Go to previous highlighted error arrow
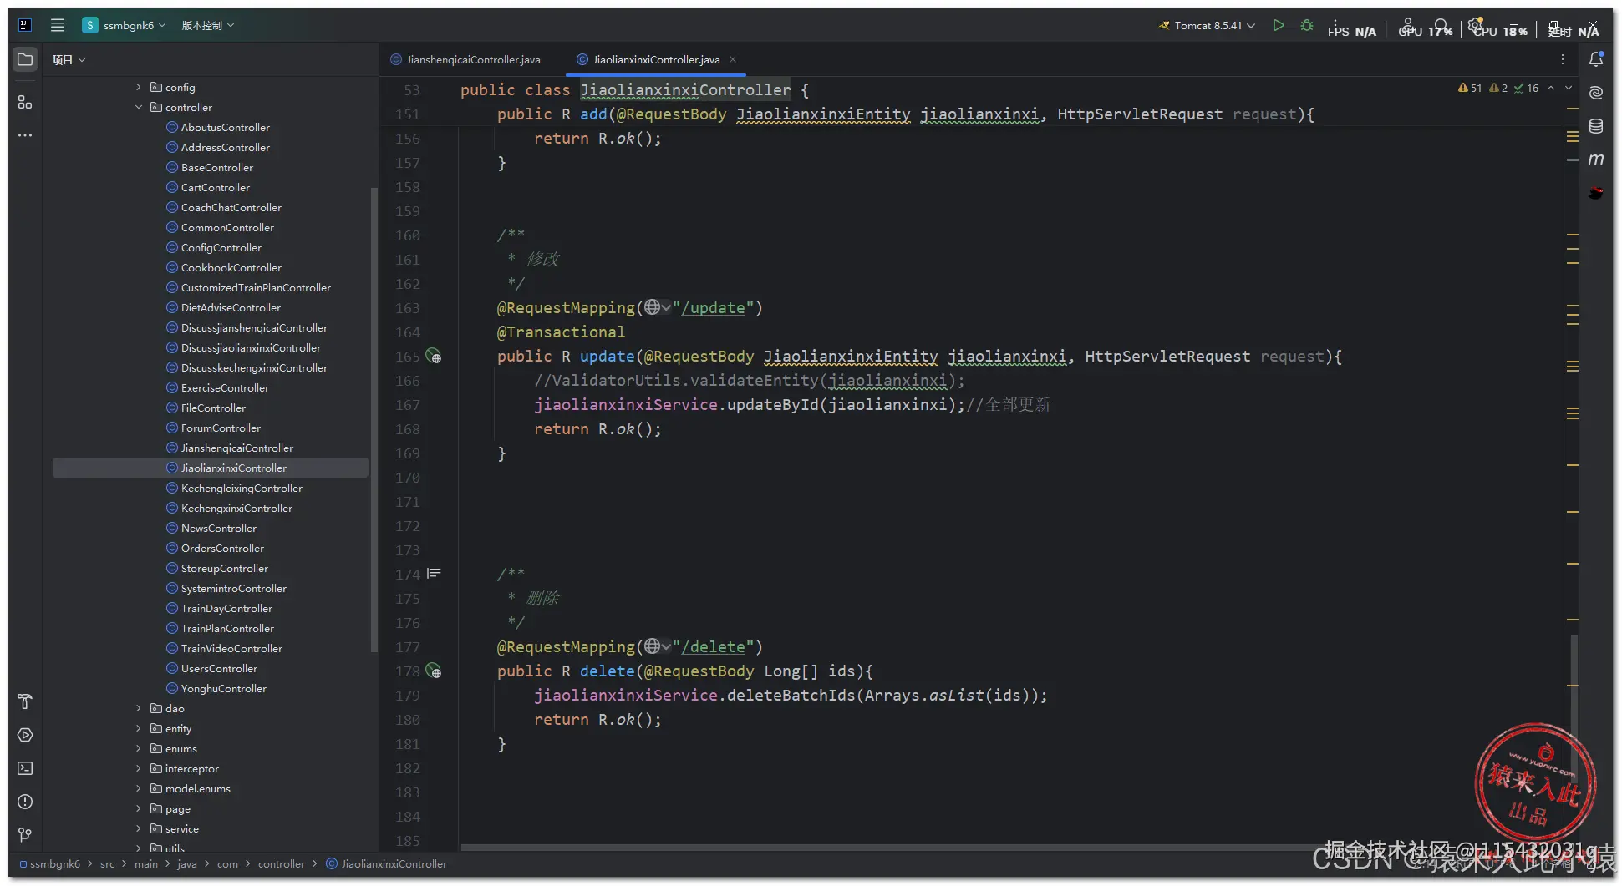The height and width of the screenshot is (886, 1622). point(1551,88)
